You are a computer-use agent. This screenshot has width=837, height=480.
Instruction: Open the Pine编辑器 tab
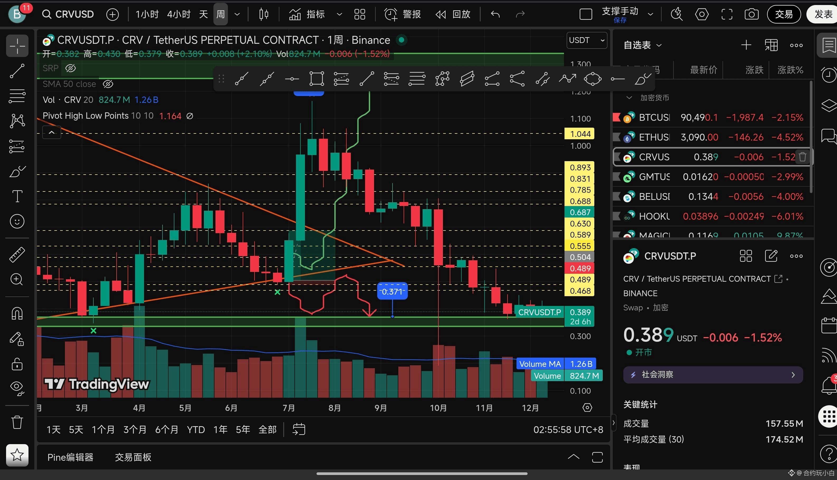(70, 457)
